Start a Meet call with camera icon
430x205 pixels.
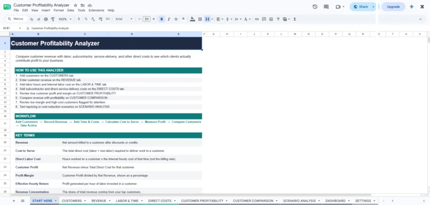point(338,7)
